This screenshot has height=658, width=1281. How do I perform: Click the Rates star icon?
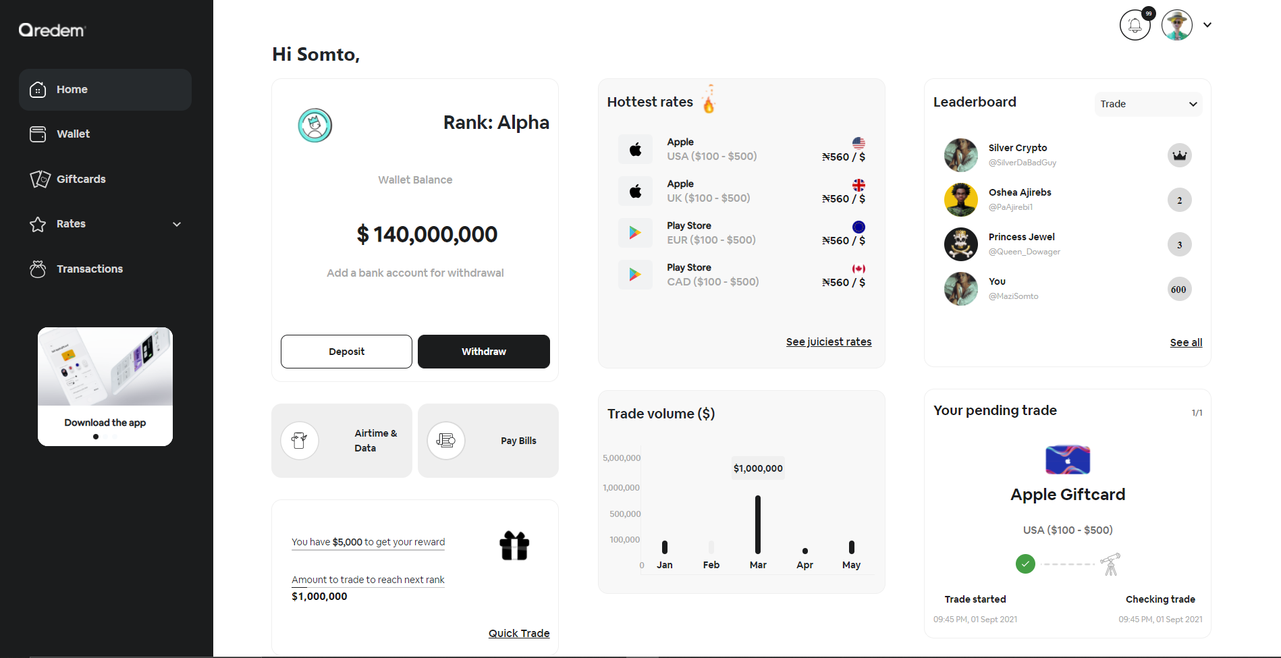coord(38,224)
